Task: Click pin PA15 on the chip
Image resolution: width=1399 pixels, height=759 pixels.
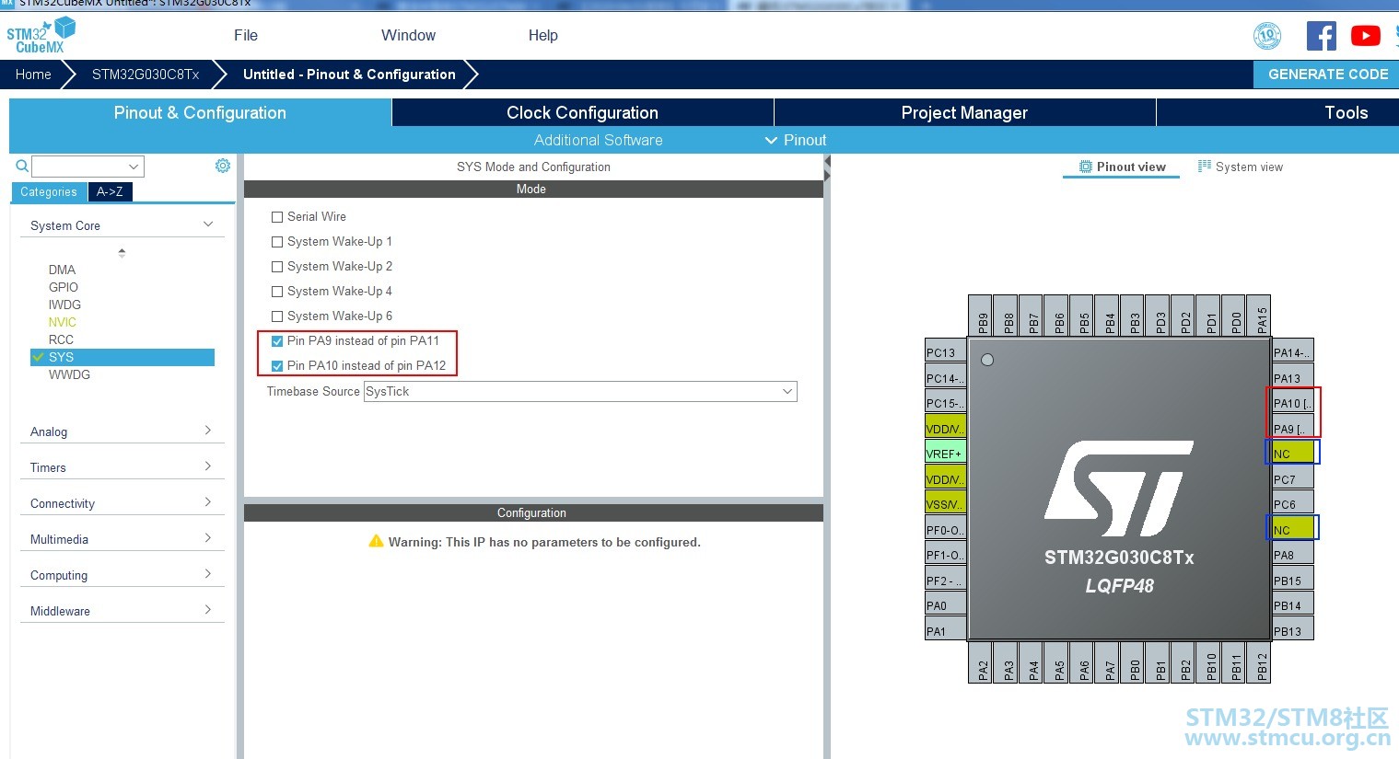Action: point(1261,316)
